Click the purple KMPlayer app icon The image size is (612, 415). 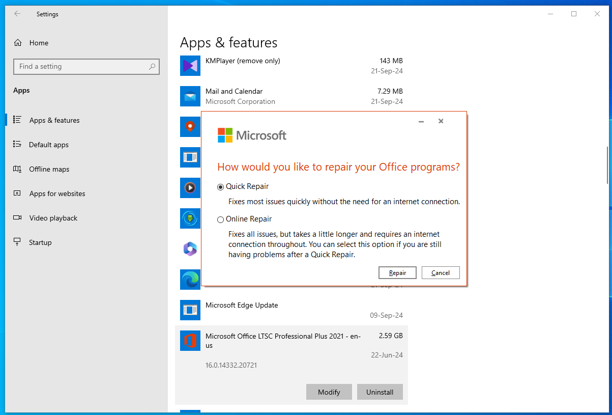click(x=190, y=66)
